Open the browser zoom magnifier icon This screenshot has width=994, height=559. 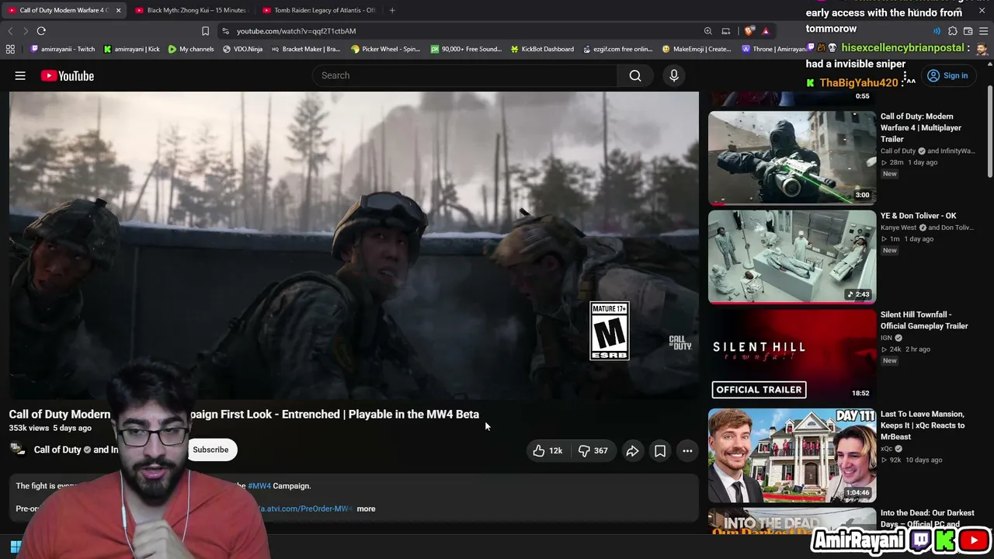(x=708, y=31)
